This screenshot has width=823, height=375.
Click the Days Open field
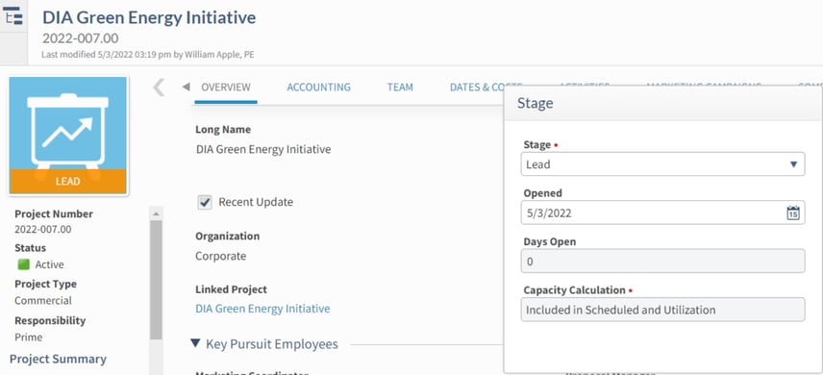pos(662,261)
